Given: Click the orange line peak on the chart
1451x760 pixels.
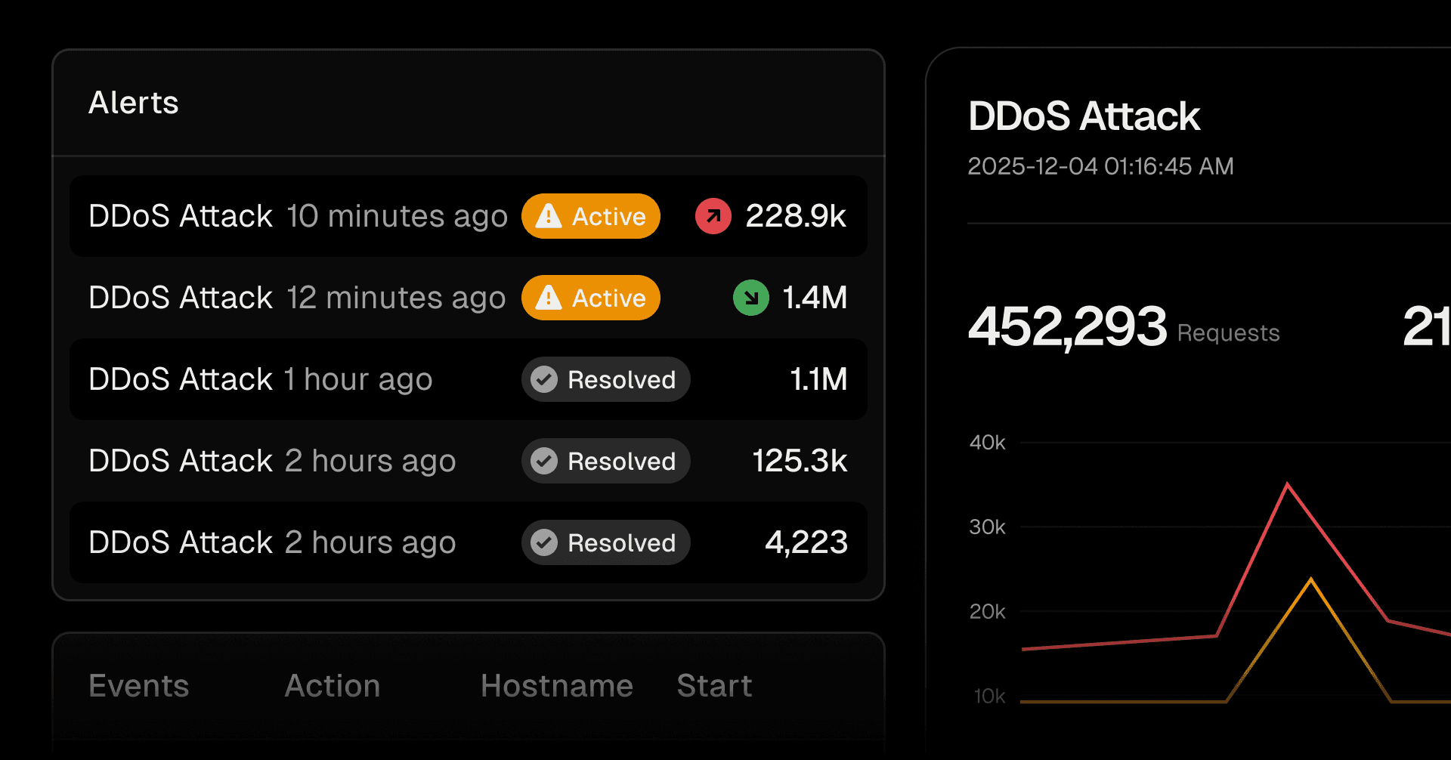Looking at the screenshot, I should 1311,579.
